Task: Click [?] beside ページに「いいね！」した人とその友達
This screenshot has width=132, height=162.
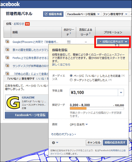Action: [123, 76]
